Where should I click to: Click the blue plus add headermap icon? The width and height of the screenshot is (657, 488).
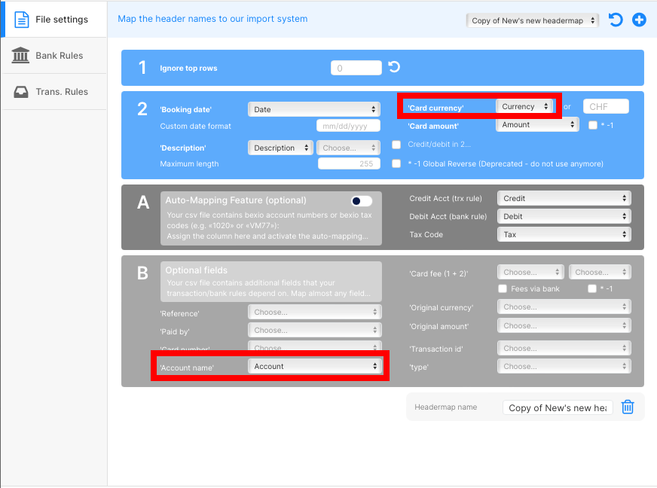639,20
